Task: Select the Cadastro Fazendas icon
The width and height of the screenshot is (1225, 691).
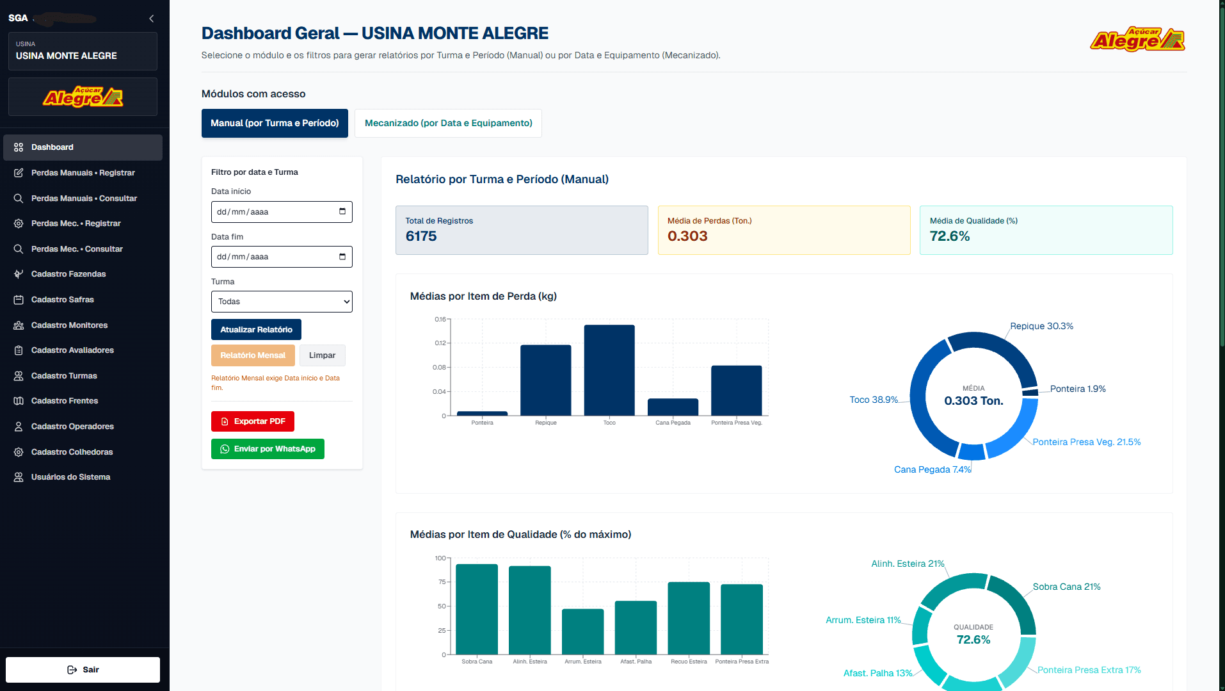Action: 19,273
